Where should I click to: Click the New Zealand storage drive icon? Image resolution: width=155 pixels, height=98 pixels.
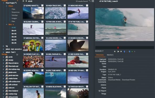7,91
